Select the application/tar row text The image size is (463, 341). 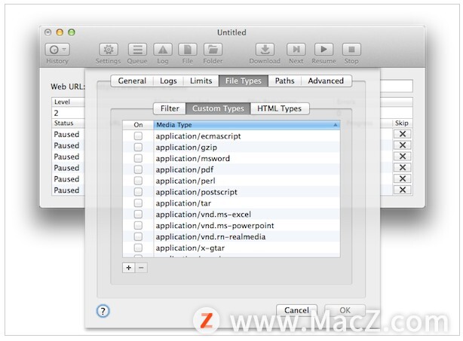pos(183,203)
